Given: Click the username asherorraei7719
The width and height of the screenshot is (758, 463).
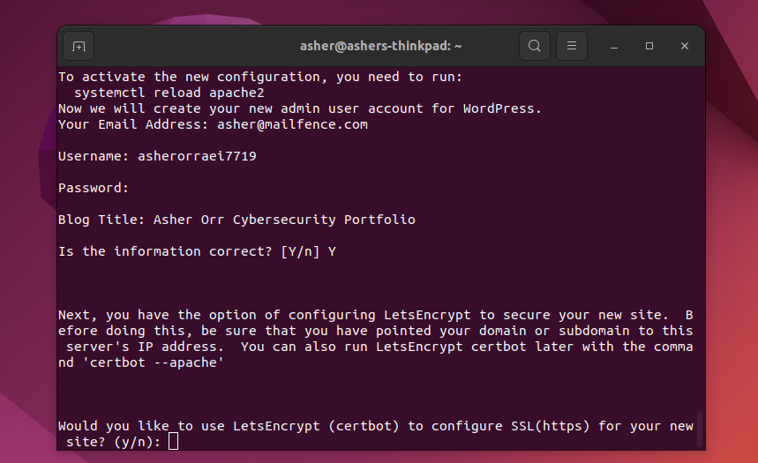Looking at the screenshot, I should (x=197, y=156).
